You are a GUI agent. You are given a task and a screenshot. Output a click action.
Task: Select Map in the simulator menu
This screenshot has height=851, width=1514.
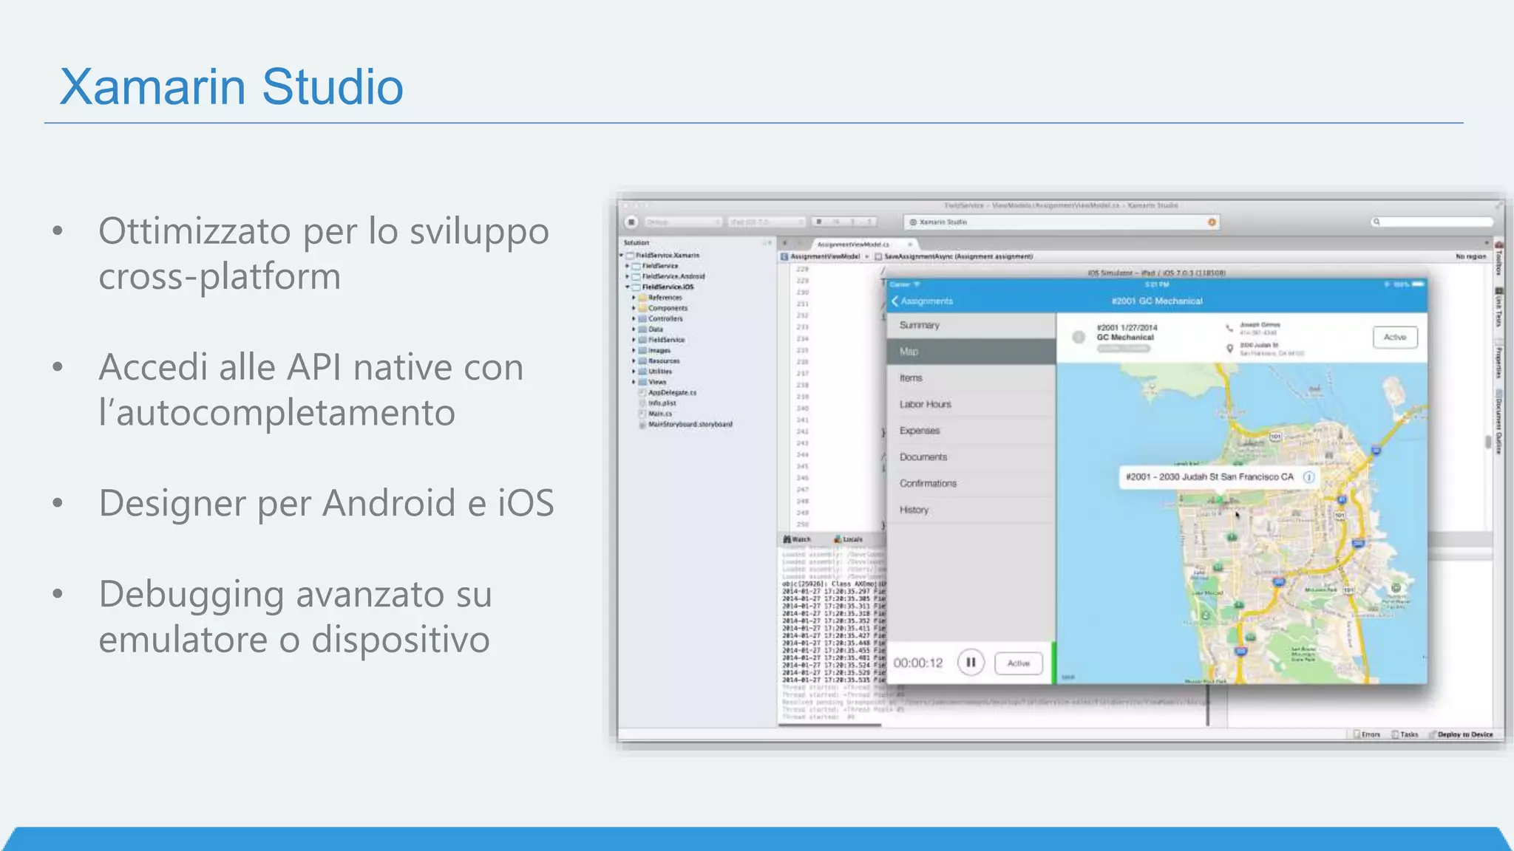coord(971,352)
